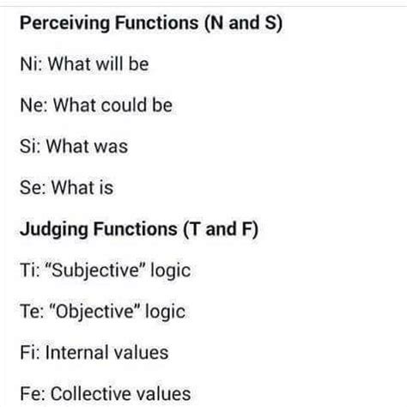407x407 pixels.
Task: Click the '(T and F)' text in heading
Action: [221, 229]
